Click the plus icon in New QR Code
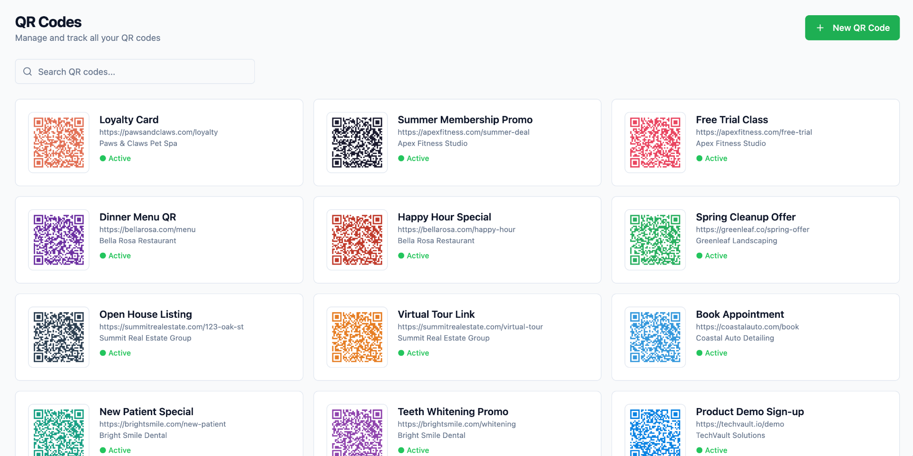 pos(820,28)
